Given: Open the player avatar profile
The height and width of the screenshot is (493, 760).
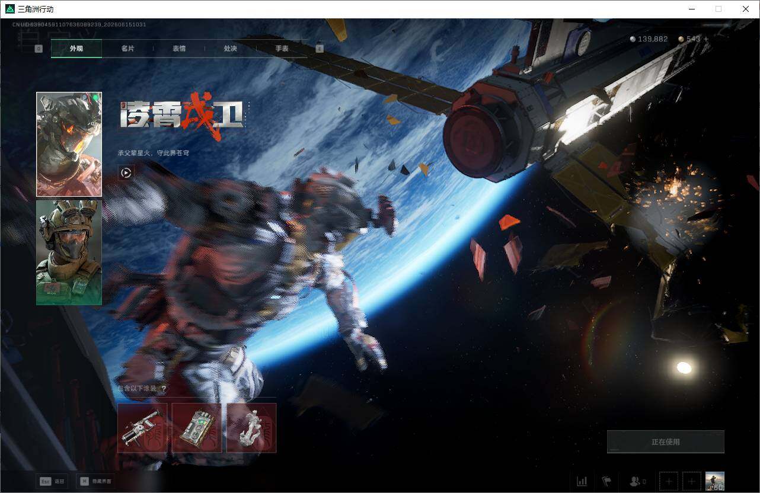Looking at the screenshot, I should pos(715,481).
